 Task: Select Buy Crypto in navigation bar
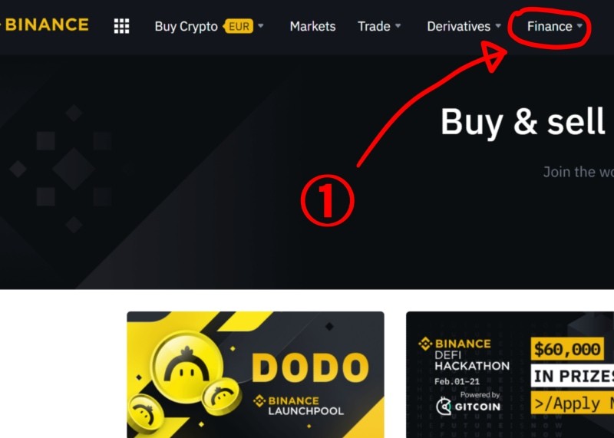[186, 27]
